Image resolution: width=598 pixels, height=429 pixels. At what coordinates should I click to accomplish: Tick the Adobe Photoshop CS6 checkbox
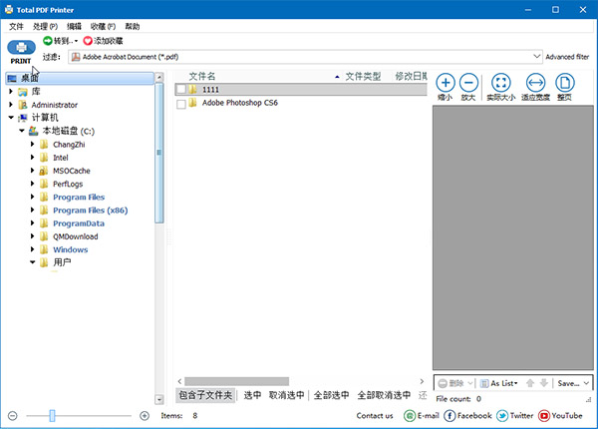[180, 103]
